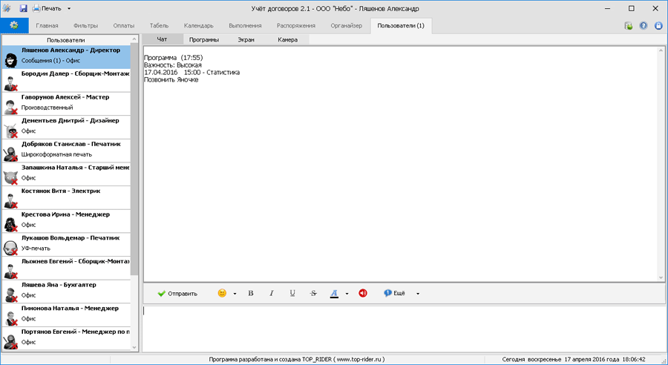Open font color dropdown arrow
The height and width of the screenshot is (365, 668).
[x=347, y=294]
